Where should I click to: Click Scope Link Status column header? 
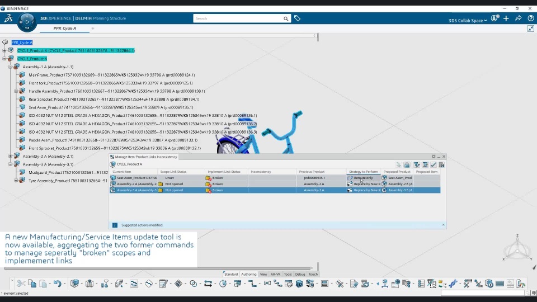click(181, 172)
